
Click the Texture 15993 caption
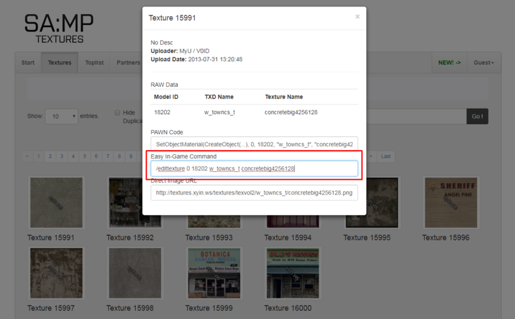[209, 237]
